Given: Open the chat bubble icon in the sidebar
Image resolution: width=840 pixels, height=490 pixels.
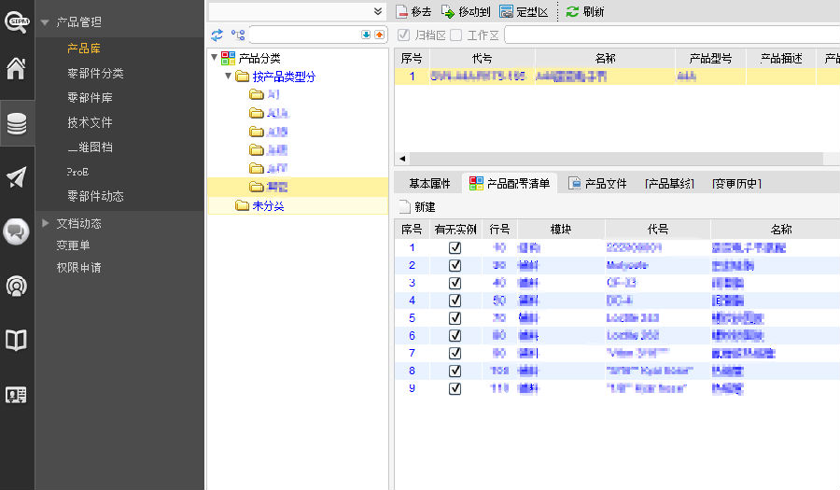Looking at the screenshot, I should coord(16,231).
